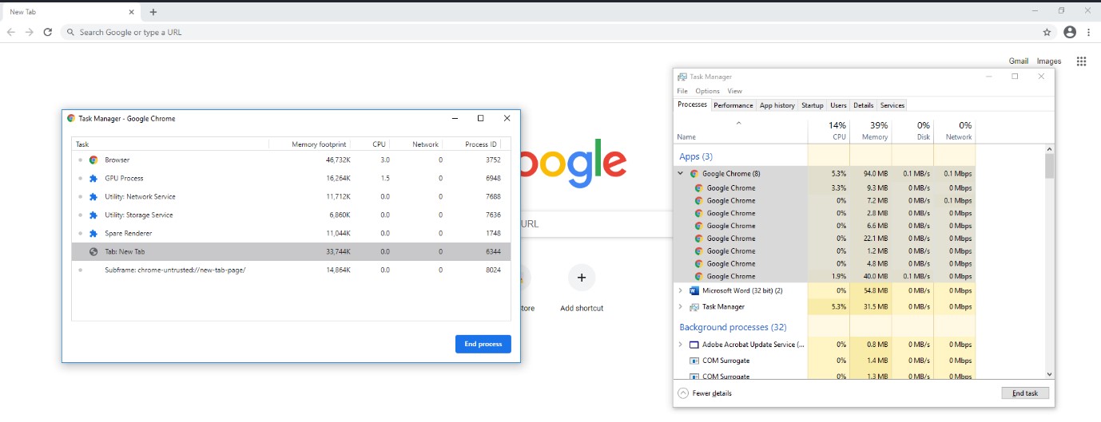
Task: Click the browser back arrow icon
Action: coord(11,32)
